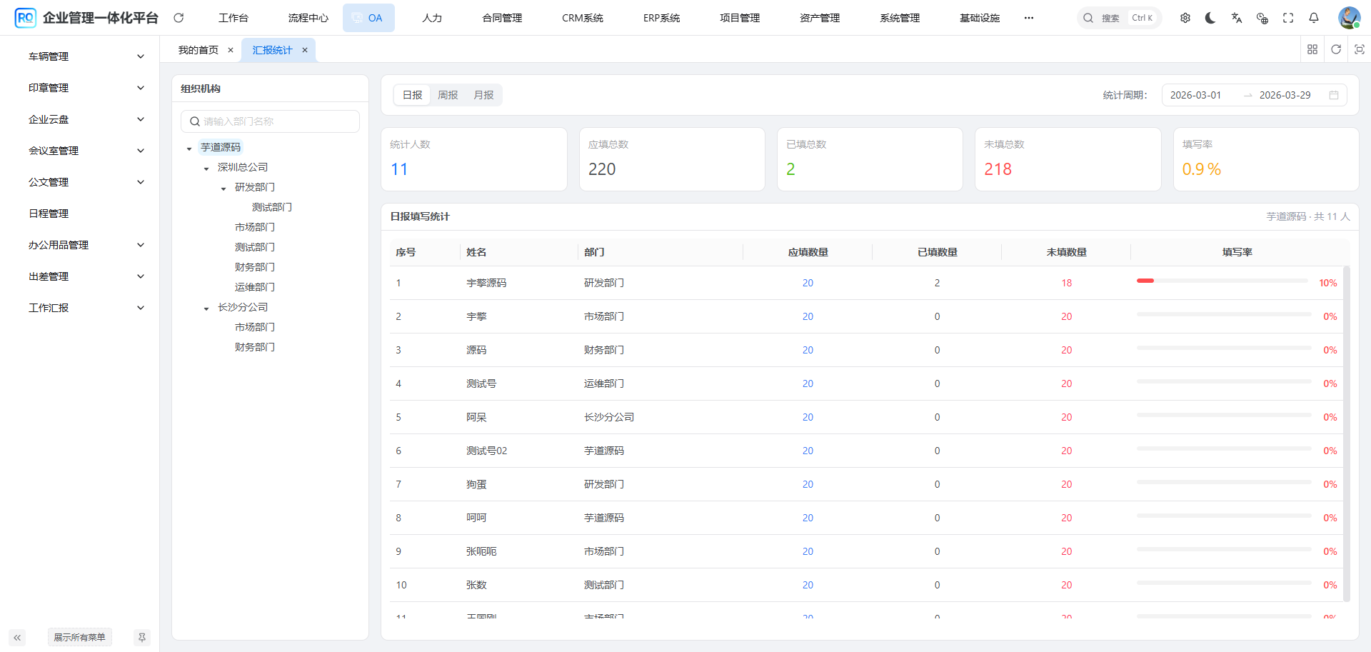This screenshot has width=1371, height=652.
Task: Open the timezone globe-clock icon
Action: (x=1262, y=18)
